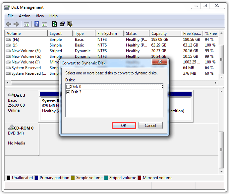Click the Back arrow toolbar icon
The image size is (229, 194).
coord(9,24)
